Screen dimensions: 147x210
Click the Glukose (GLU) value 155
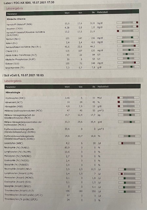67,63
